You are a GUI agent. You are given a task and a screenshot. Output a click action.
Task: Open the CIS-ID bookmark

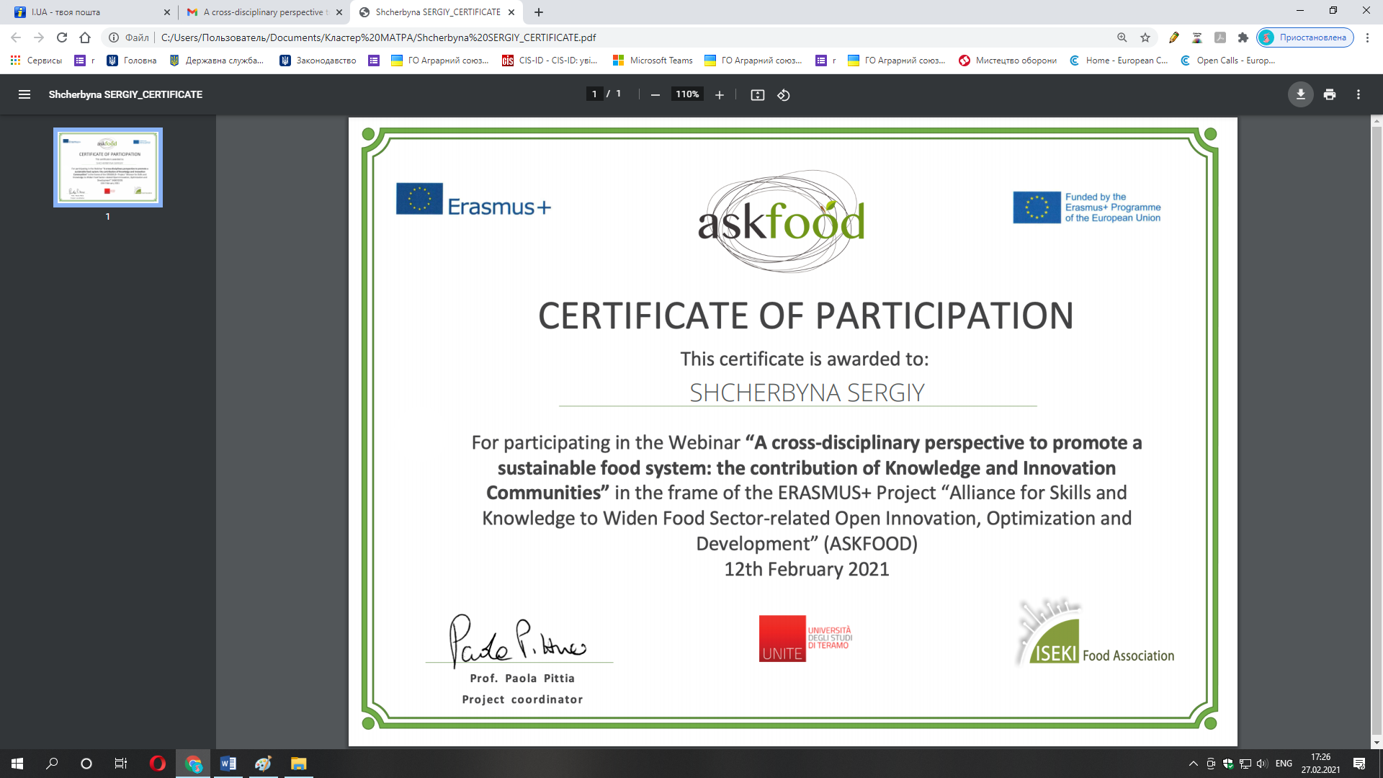[x=550, y=61]
